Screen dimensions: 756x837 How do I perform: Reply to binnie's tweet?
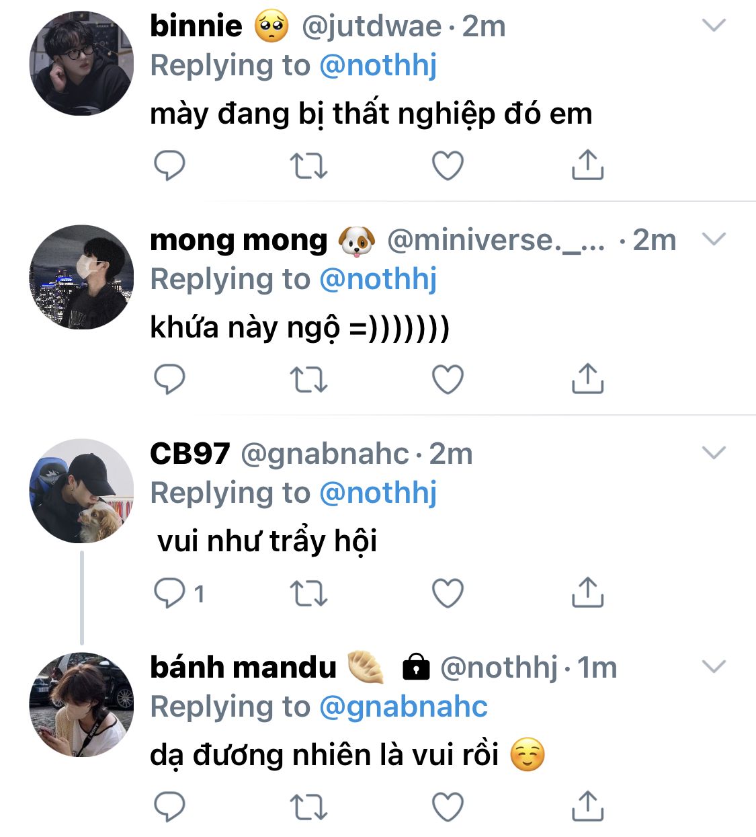(x=169, y=165)
